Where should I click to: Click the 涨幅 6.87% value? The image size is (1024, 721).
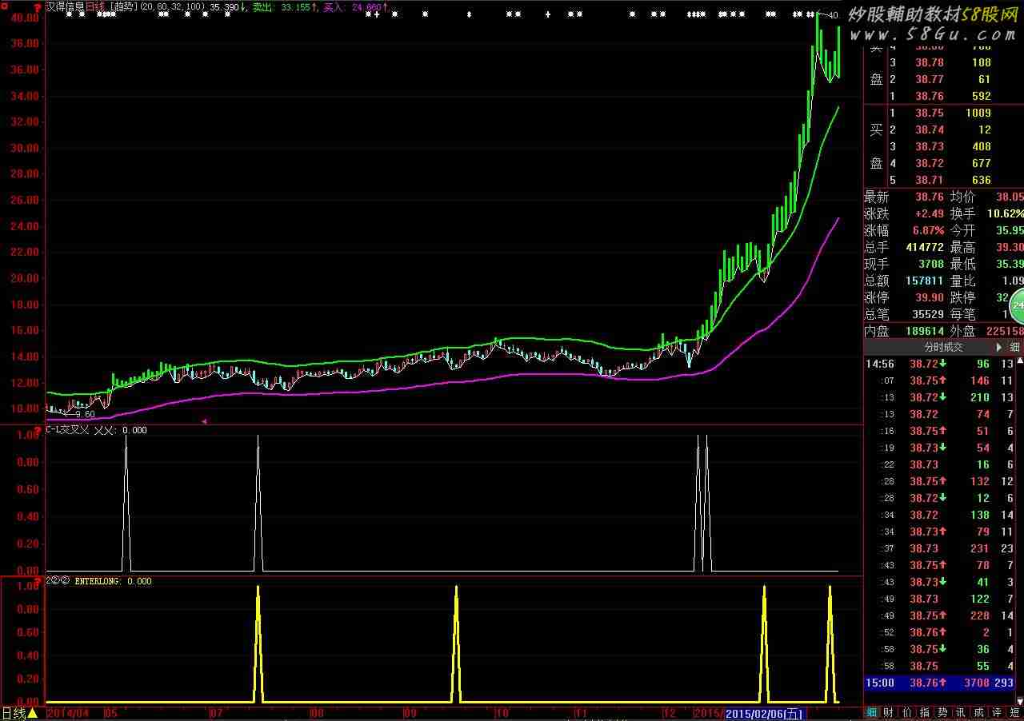(x=930, y=230)
